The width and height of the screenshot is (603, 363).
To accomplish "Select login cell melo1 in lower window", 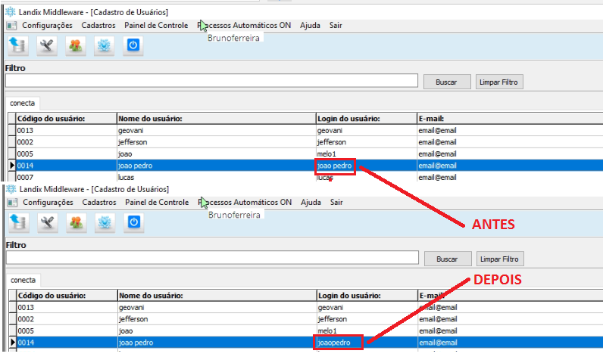I will [367, 330].
